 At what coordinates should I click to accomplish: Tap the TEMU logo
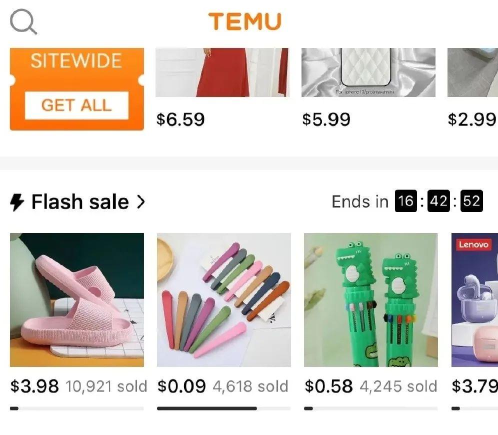[x=245, y=21]
